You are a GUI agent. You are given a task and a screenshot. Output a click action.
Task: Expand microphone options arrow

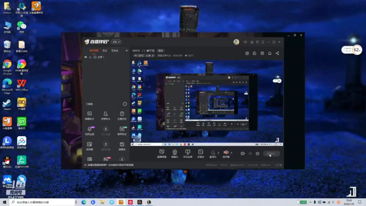[218, 153]
